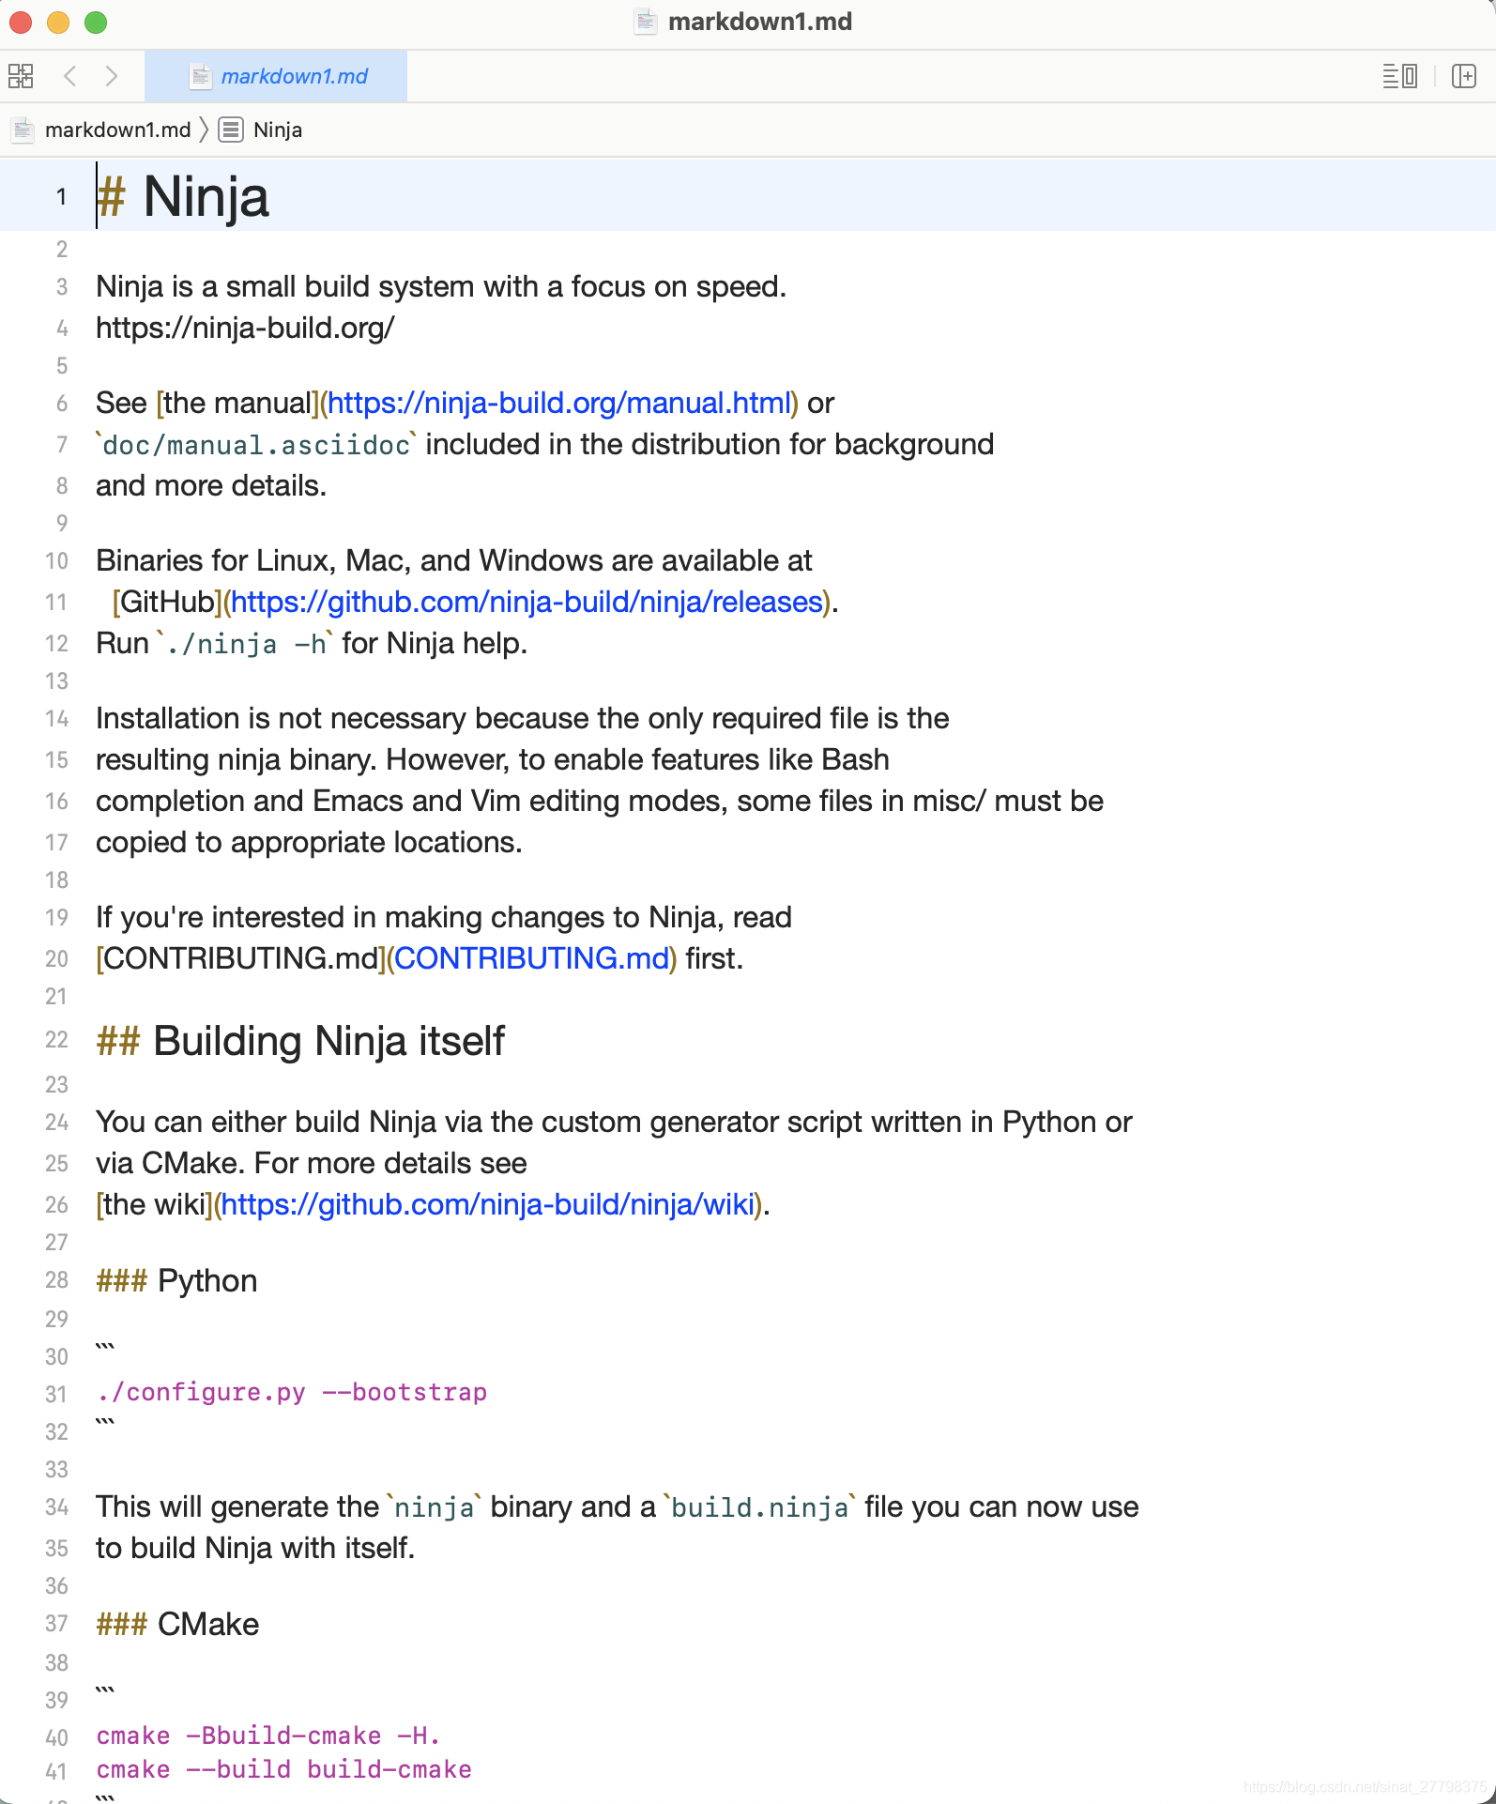Click the 'cmake -Bbuild-cmake -H.' code line
The height and width of the screenshot is (1804, 1496).
(268, 1735)
